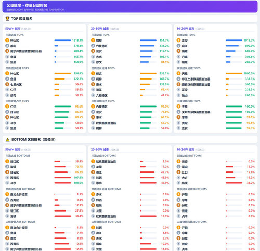Click the rank 1 badge in the 95.6% row
This screenshot has height=251, width=260.
(7, 107)
